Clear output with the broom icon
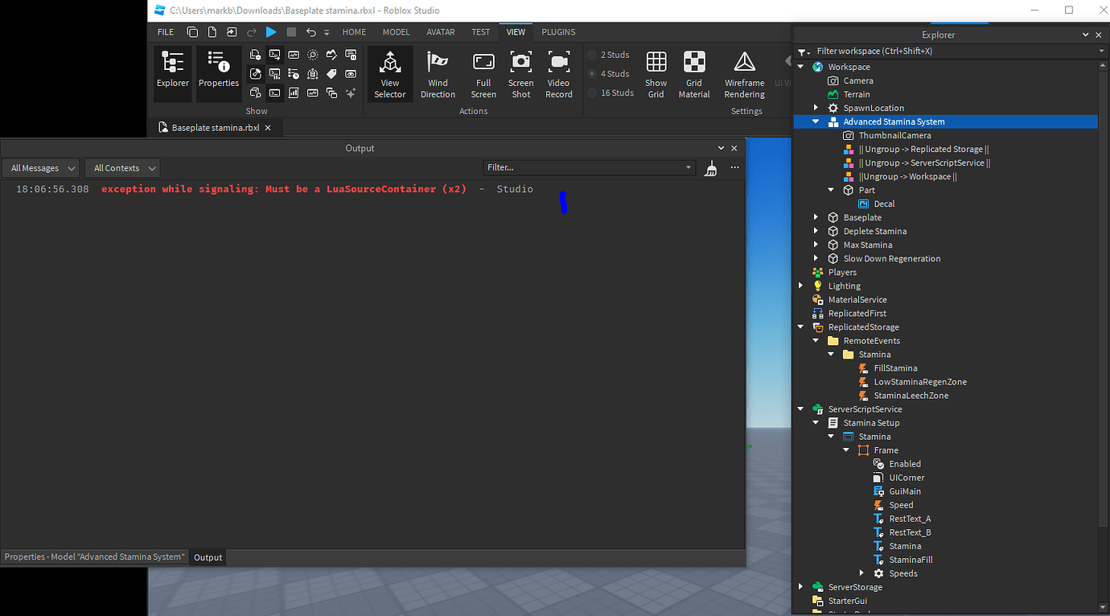1110x616 pixels. (x=710, y=168)
